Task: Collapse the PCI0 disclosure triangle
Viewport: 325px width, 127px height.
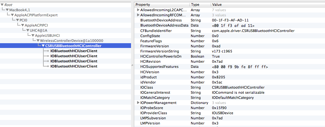Action: pyautogui.click(x=18, y=20)
